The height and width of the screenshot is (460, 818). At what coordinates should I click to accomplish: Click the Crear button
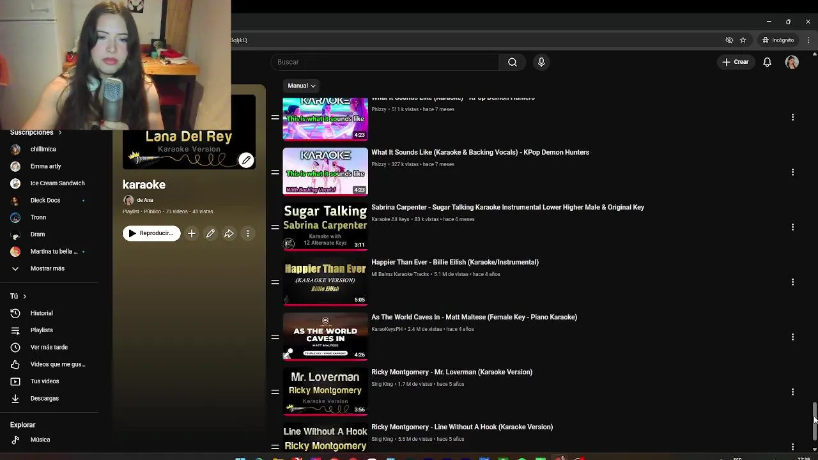coord(735,62)
